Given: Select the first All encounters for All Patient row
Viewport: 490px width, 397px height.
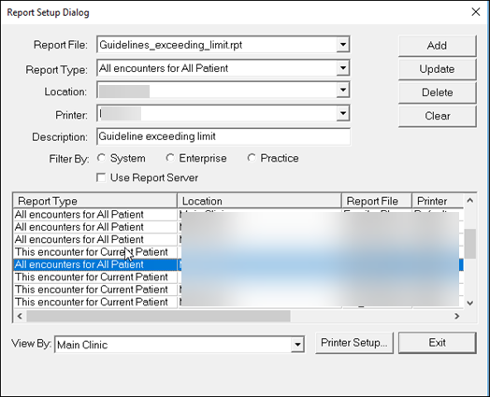Looking at the screenshot, I should point(238,215).
